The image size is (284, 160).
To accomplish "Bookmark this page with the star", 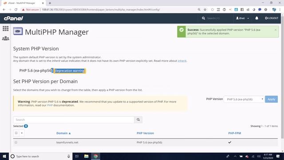I will coord(205,10).
